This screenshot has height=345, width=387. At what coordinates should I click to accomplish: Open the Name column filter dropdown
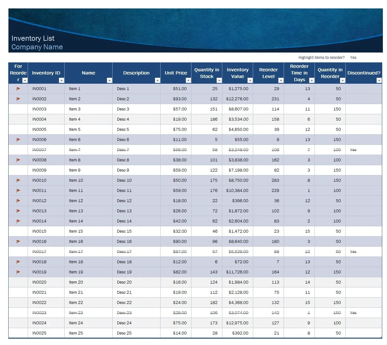110,81
